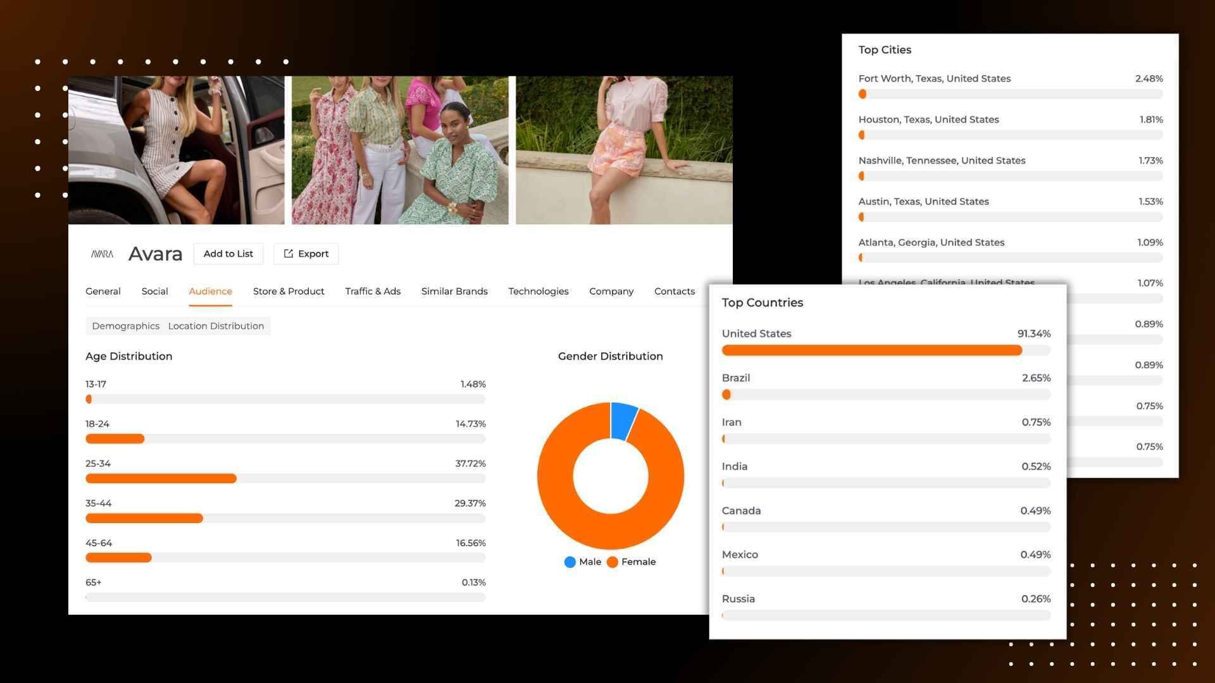
Task: Open the Similar Brands tab
Action: coord(454,291)
